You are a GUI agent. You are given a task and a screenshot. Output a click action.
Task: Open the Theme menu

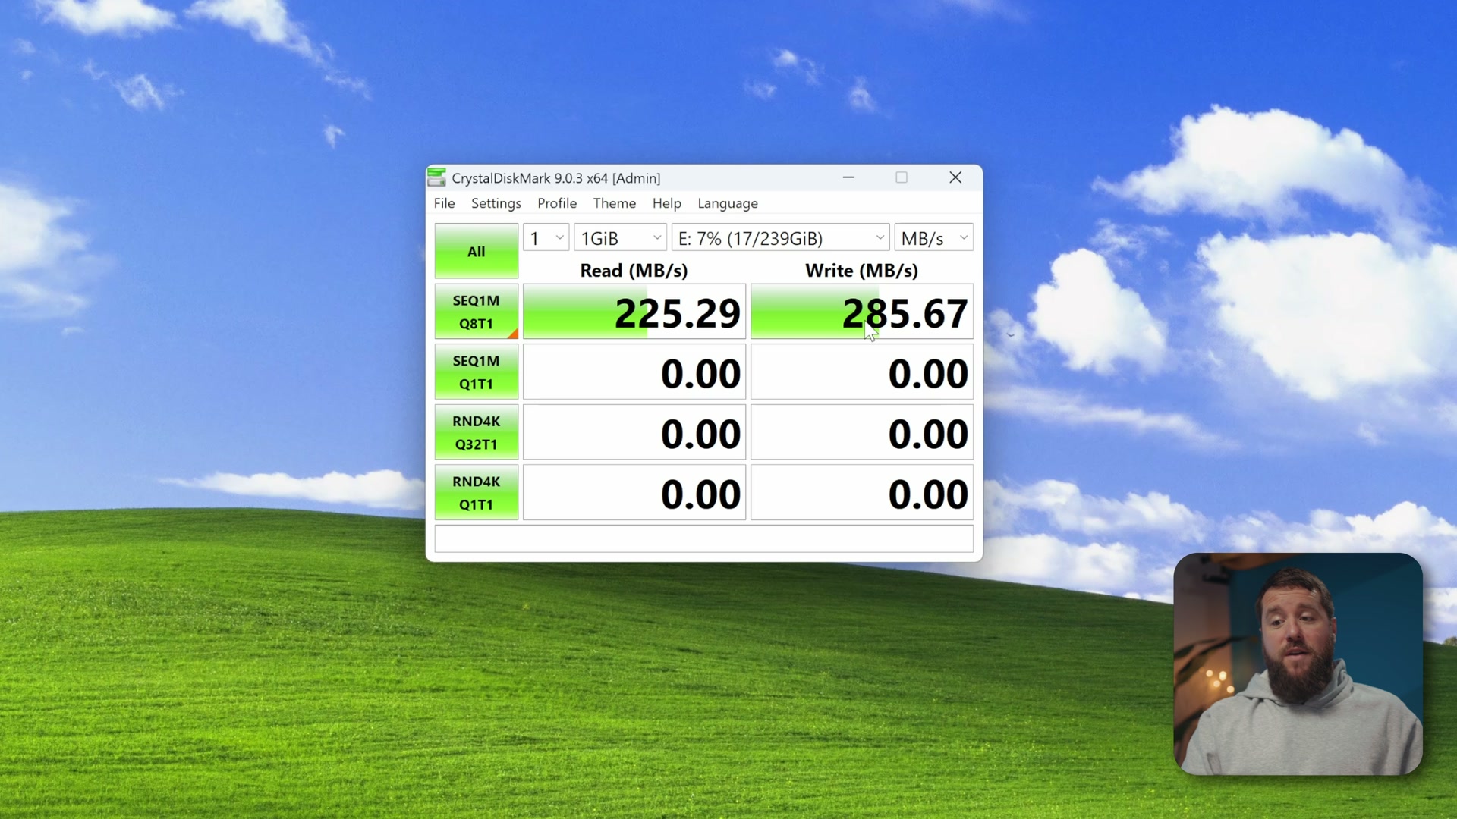[x=615, y=203]
